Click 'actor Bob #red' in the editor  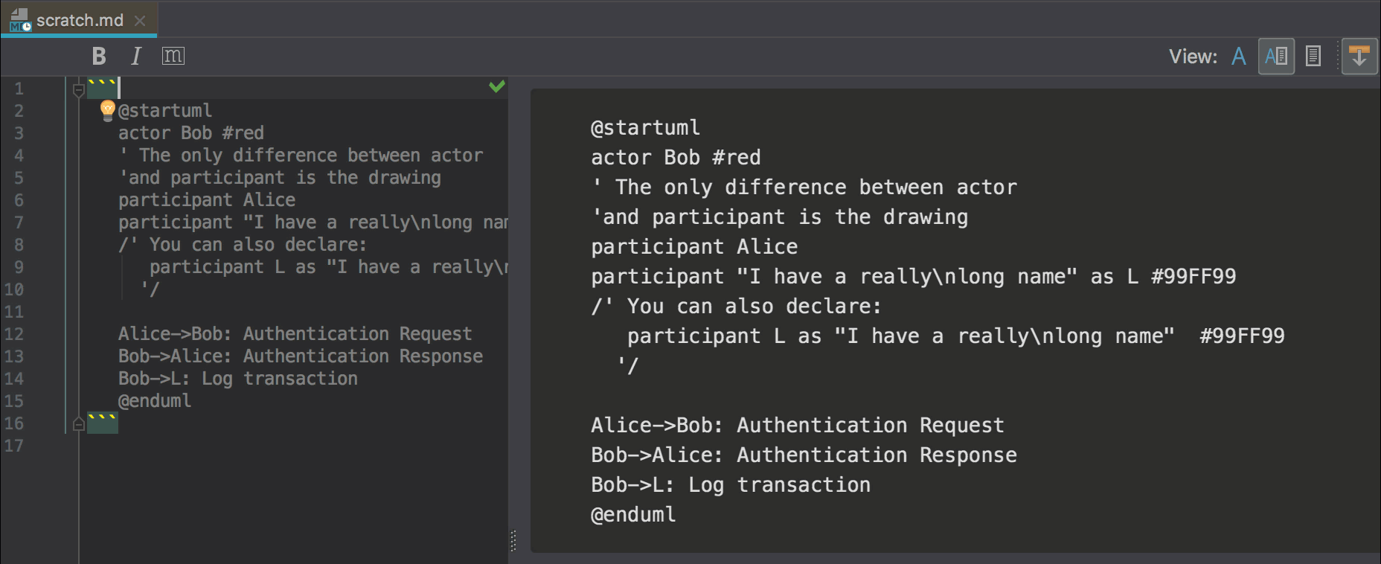point(191,133)
